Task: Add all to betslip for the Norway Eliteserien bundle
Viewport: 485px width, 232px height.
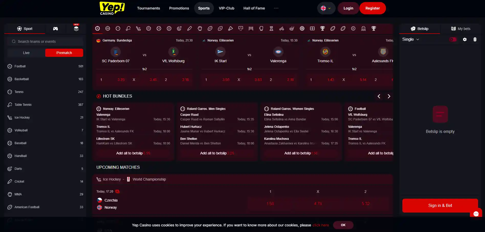Action: [x=133, y=153]
